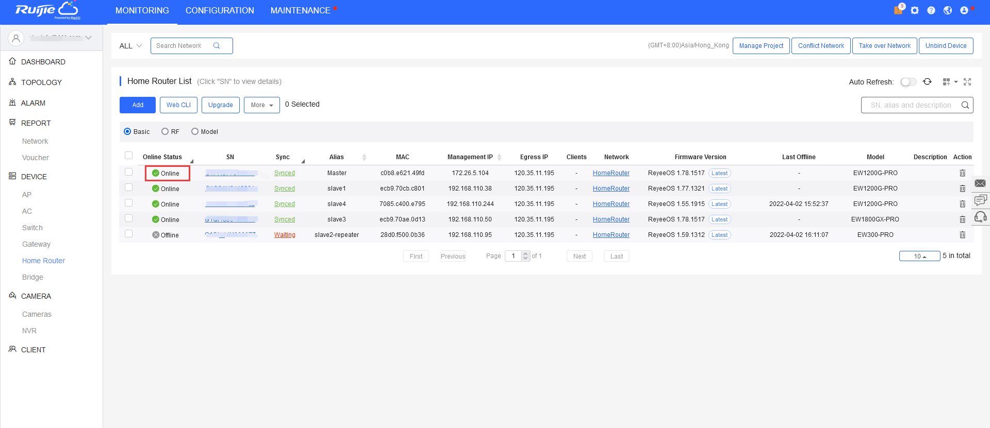
Task: Open the help question mark icon
Action: click(931, 10)
